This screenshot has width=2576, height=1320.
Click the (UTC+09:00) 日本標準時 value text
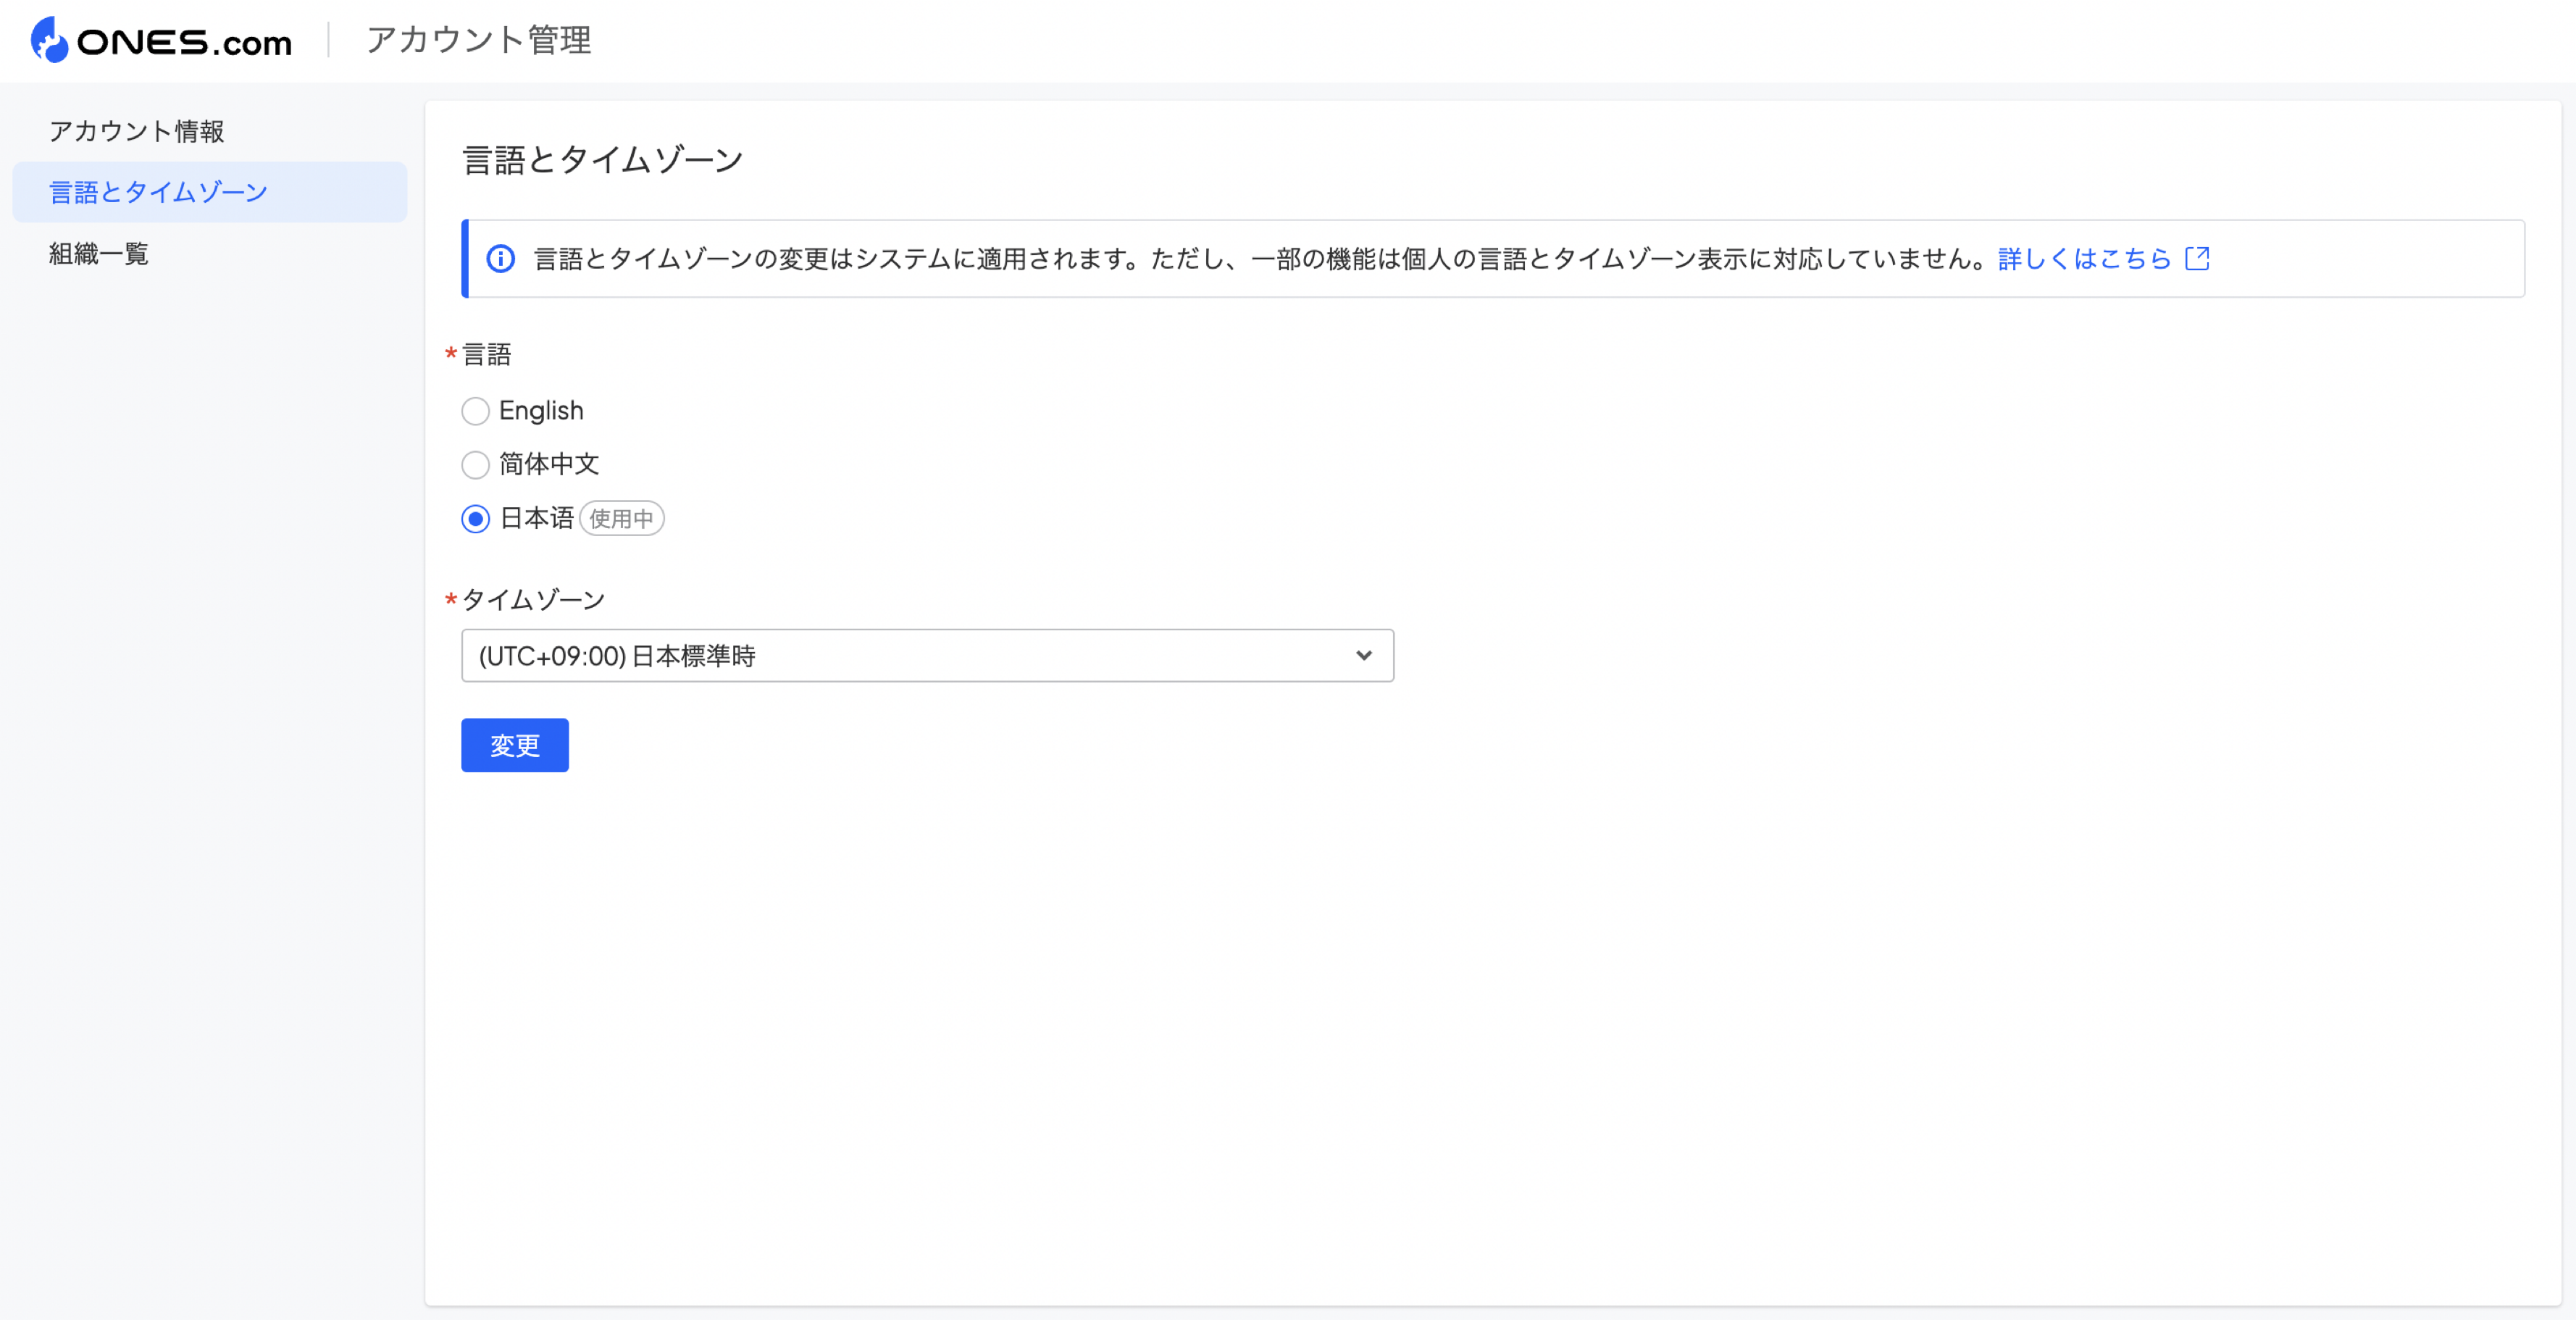point(617,656)
